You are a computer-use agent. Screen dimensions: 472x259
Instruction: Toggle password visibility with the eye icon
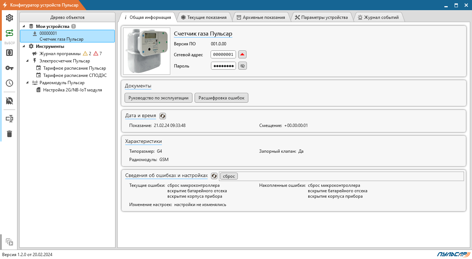(243, 66)
